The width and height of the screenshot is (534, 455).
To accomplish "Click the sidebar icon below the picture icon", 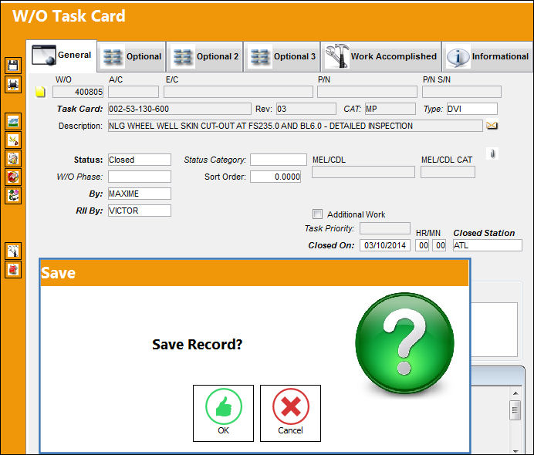I will tap(13, 140).
